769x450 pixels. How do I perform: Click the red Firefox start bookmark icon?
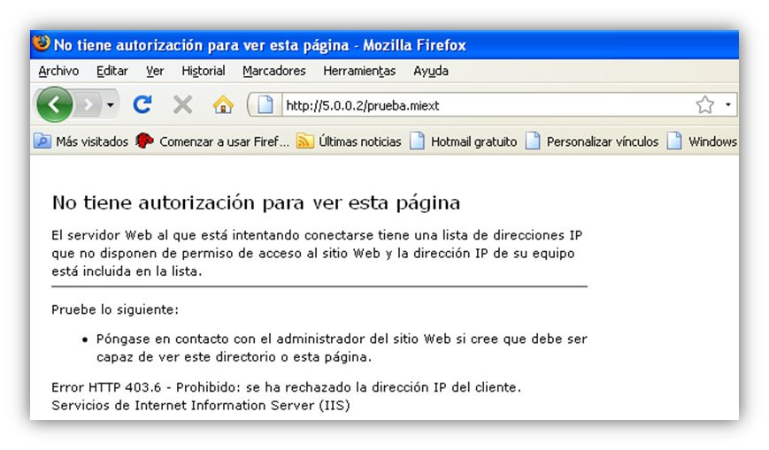click(x=144, y=141)
